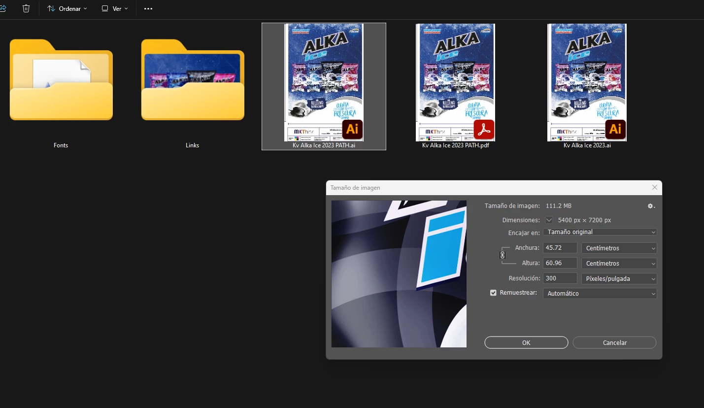704x408 pixels.
Task: Toggle the Remuestrear checkbox
Action: [493, 293]
